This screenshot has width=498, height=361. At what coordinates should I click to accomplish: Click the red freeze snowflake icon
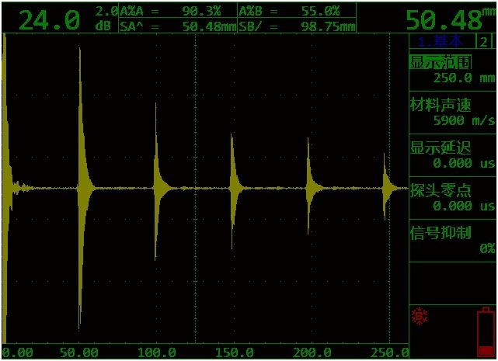420,316
